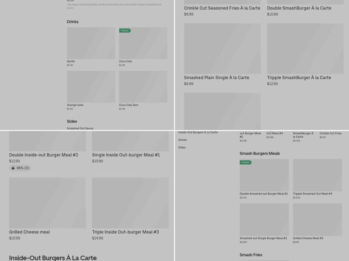Click the Drinks section heading above Sprite
The image size is (349, 261).
(72, 22)
